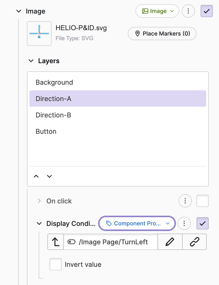Click the pencil edit binding icon
This screenshot has height=285, width=219.
click(170, 242)
